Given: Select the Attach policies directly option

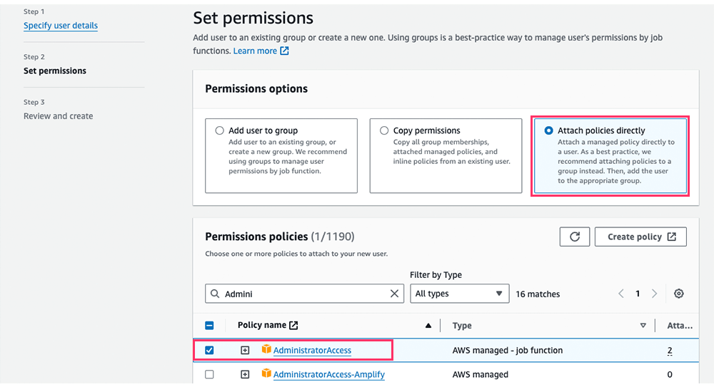Looking at the screenshot, I should (x=548, y=130).
